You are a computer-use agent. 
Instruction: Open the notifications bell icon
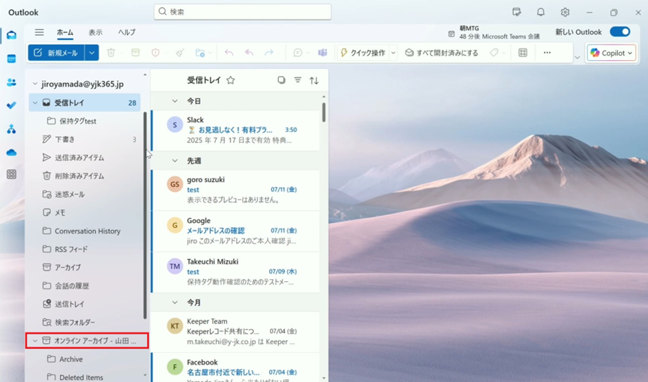tap(540, 12)
